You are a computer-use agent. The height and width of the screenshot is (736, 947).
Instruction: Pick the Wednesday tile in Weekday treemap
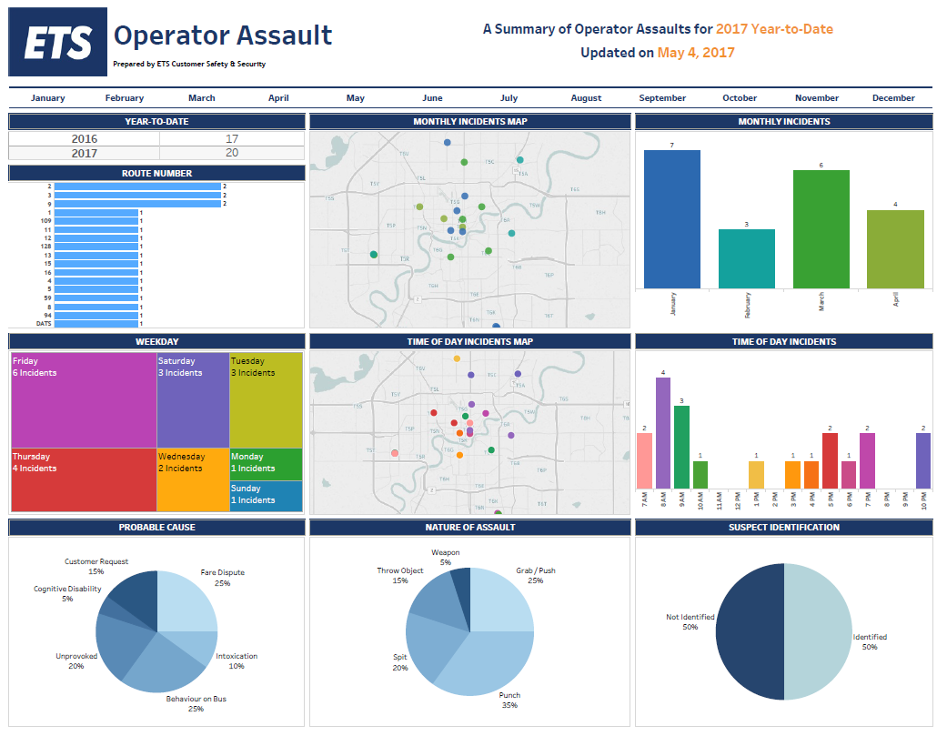point(192,479)
